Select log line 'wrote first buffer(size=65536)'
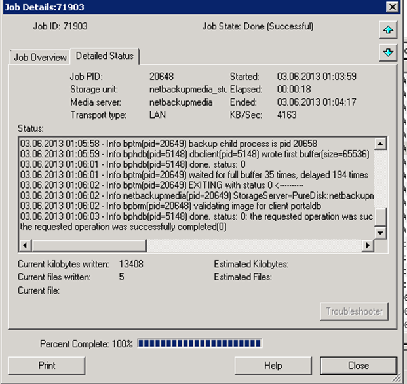 pos(195,154)
